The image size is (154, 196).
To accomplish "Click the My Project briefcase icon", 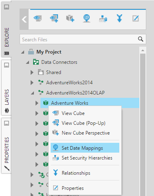I will (x=31, y=52).
